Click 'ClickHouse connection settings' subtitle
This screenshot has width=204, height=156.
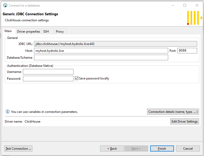27,20
